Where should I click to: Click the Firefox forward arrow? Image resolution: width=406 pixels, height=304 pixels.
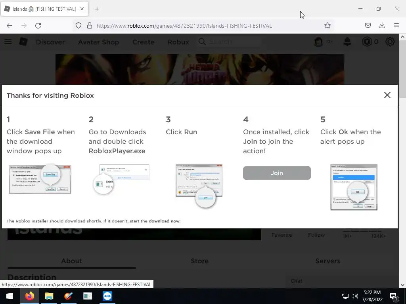pos(24,26)
